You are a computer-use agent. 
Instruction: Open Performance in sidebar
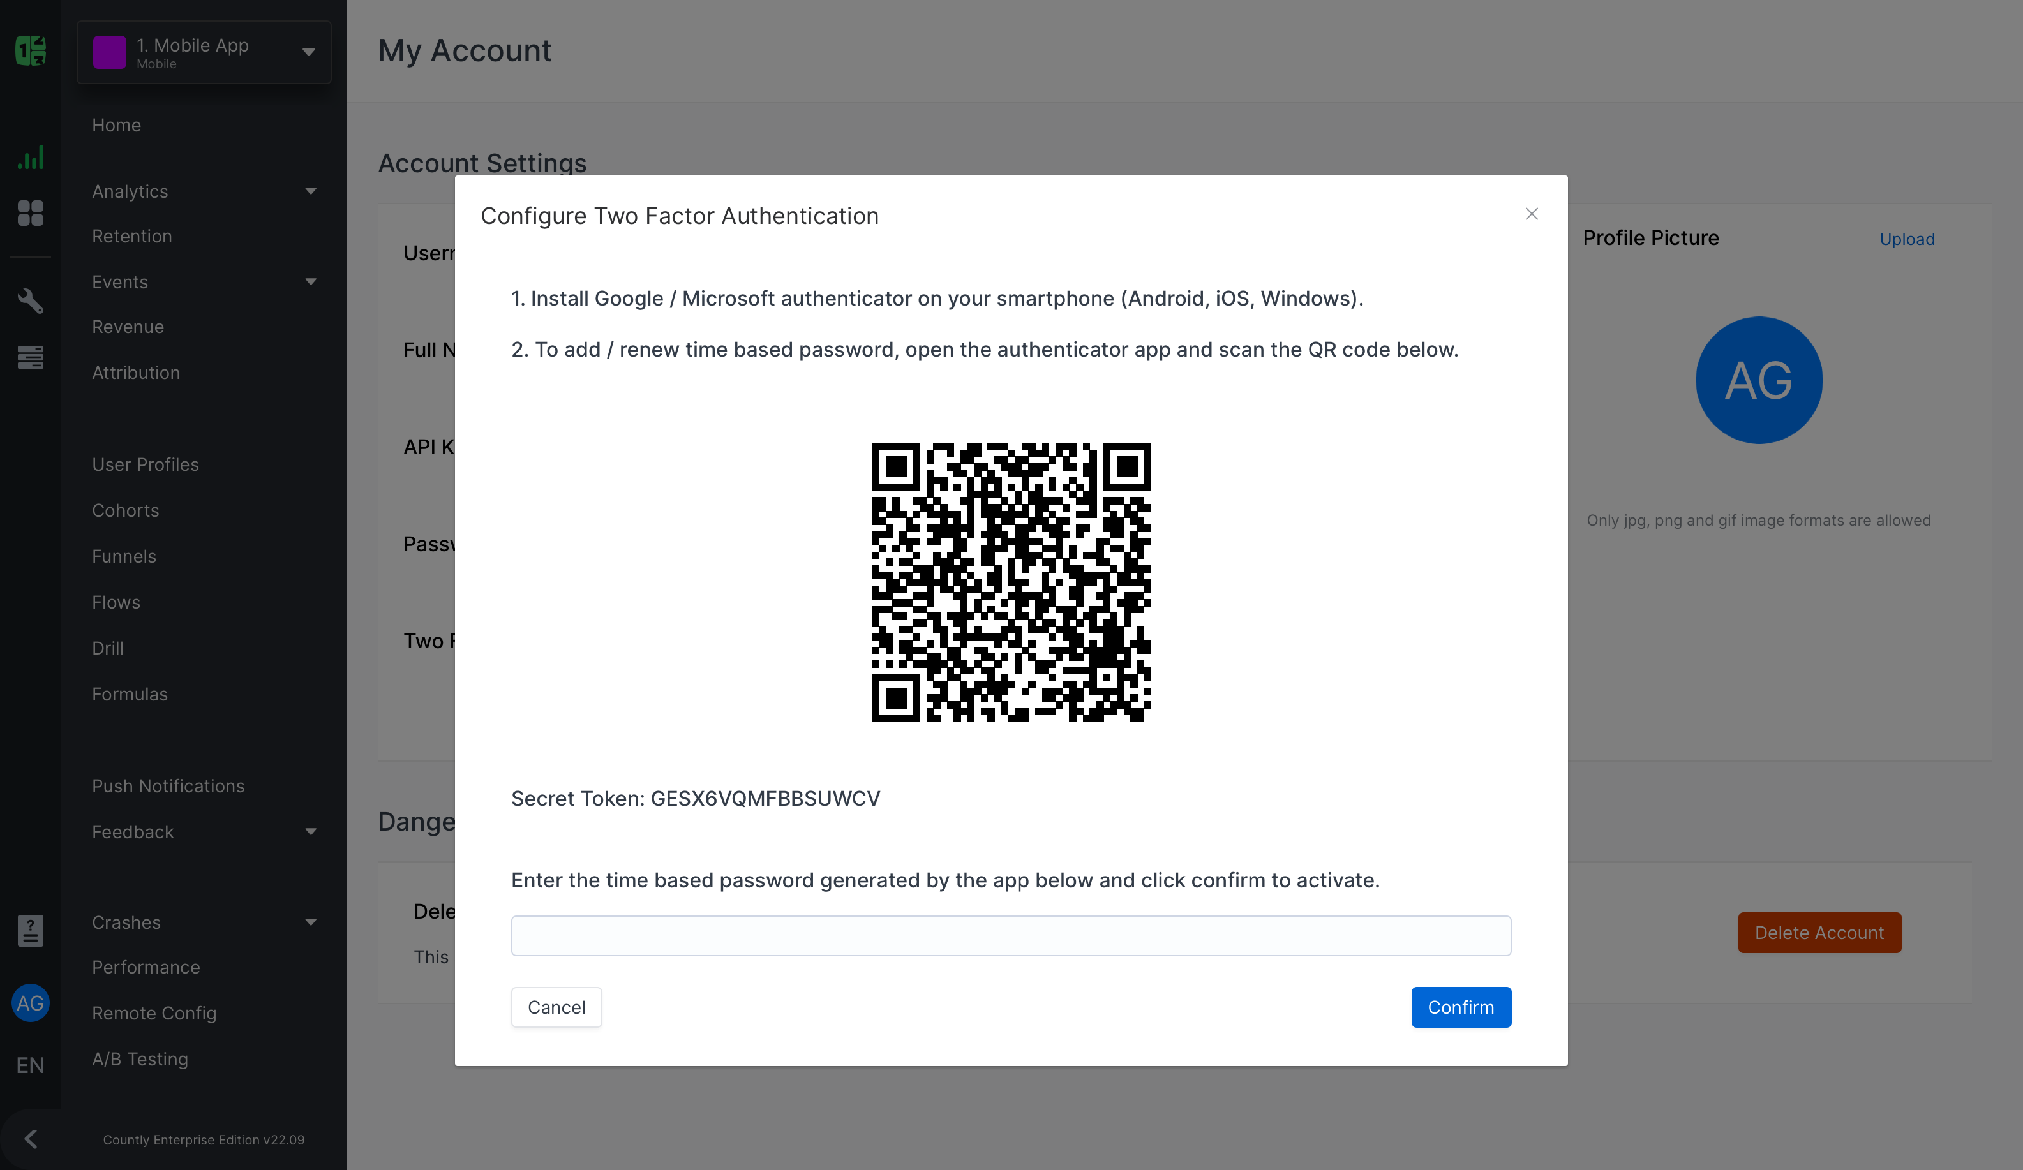pos(146,967)
